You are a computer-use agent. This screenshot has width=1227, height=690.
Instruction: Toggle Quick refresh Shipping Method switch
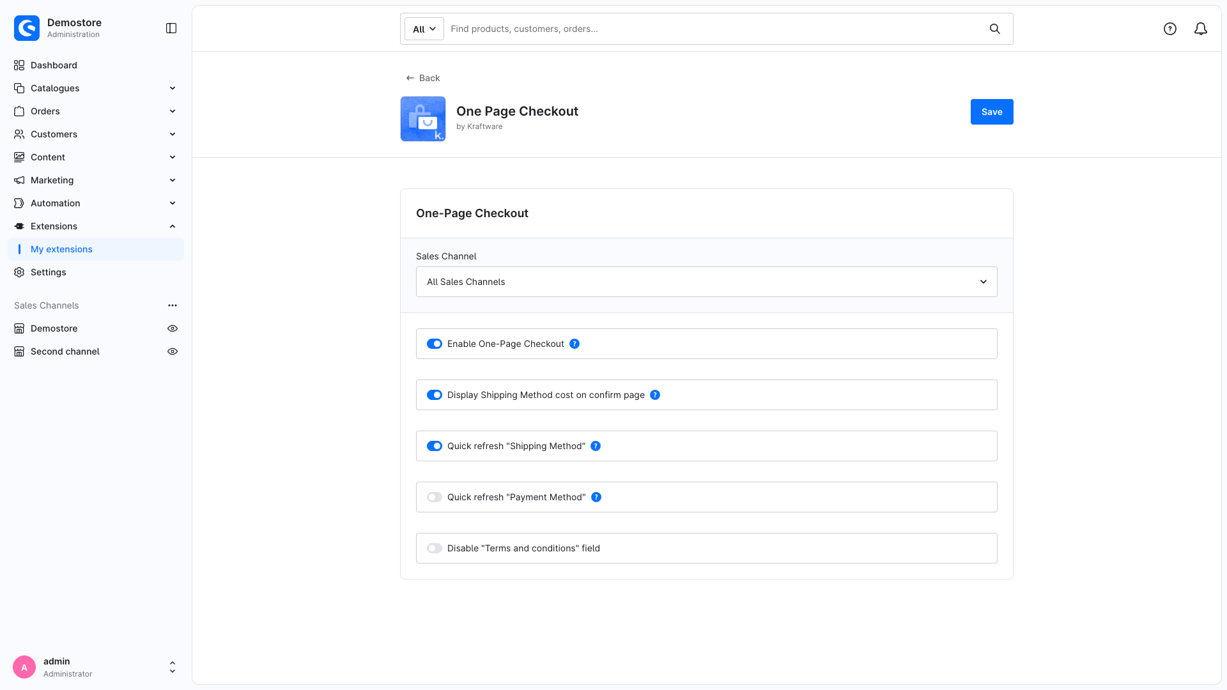(435, 446)
